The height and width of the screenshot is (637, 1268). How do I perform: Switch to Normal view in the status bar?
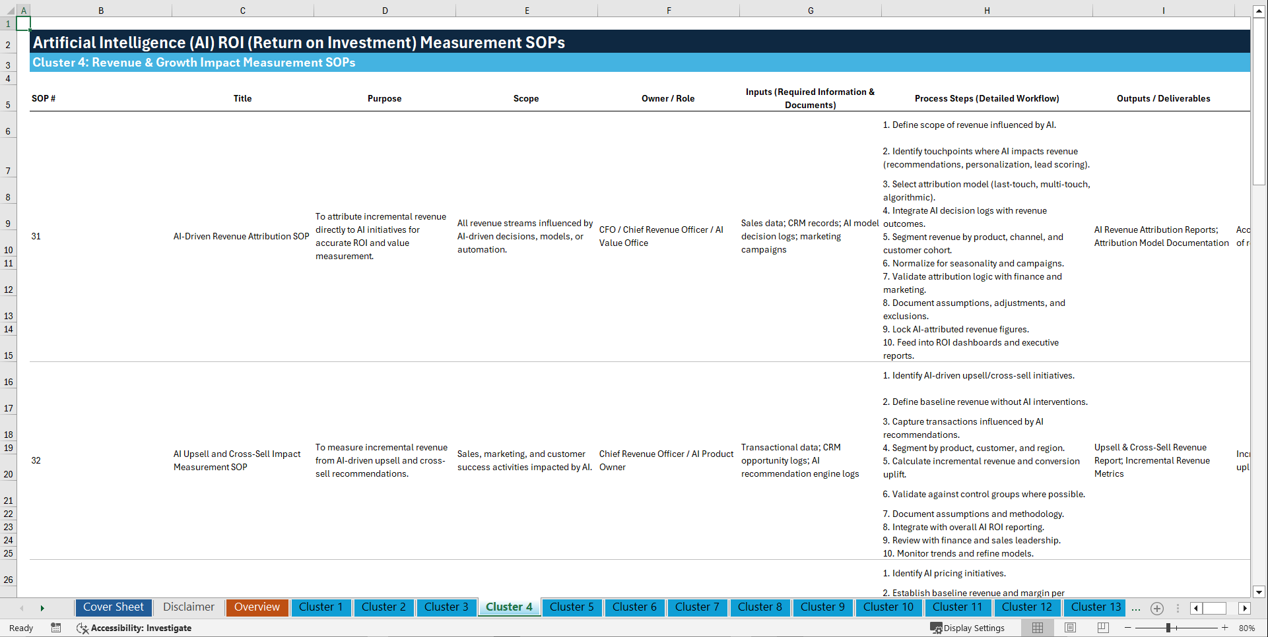1037,628
